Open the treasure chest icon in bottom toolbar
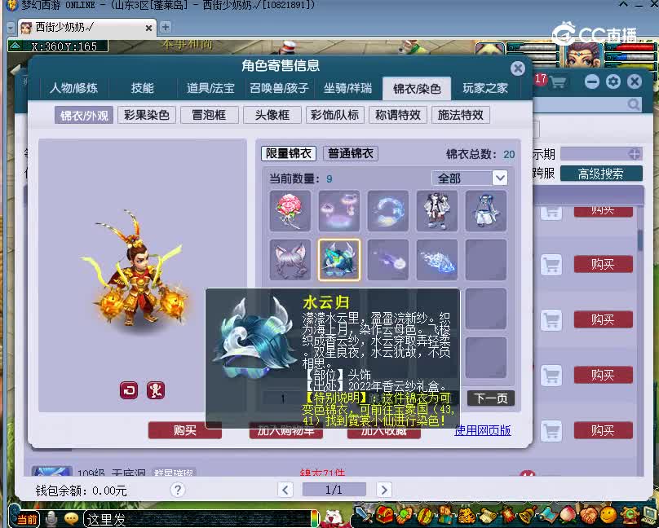Screen dimensions: 659x528 [384, 514]
